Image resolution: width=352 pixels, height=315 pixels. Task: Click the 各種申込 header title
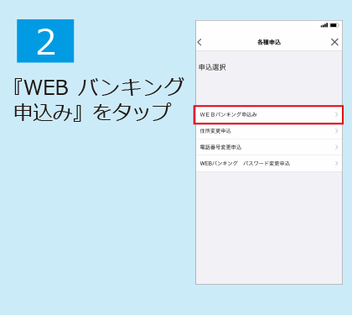(269, 42)
